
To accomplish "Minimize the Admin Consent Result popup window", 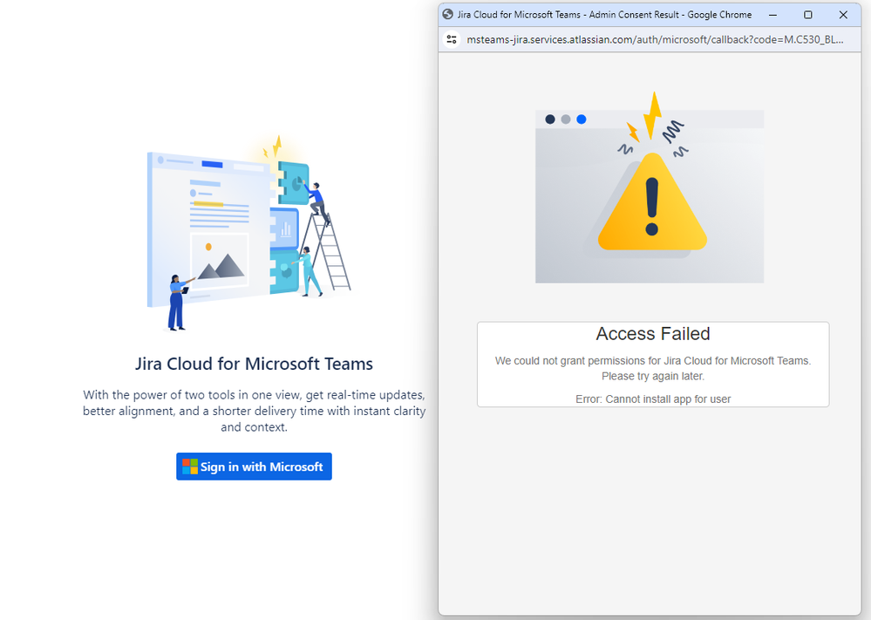I will click(772, 15).
